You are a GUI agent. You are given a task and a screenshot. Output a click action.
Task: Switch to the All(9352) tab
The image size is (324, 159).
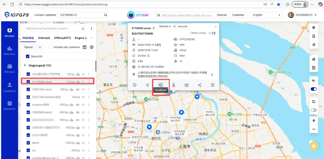point(28,38)
